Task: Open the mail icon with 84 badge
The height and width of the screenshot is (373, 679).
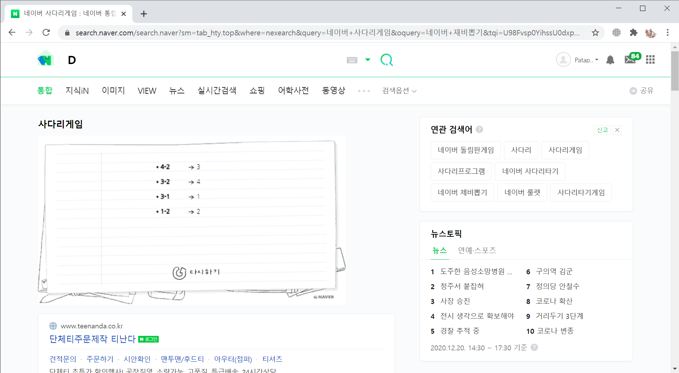Action: [x=632, y=58]
